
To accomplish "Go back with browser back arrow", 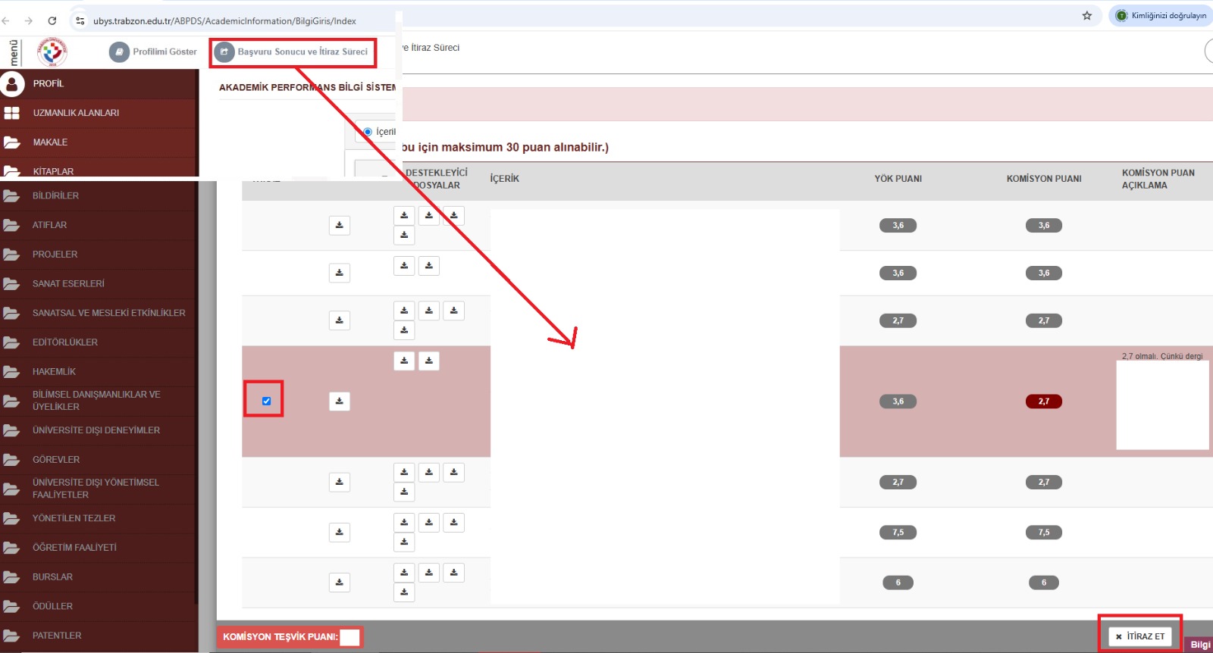I will (6, 20).
